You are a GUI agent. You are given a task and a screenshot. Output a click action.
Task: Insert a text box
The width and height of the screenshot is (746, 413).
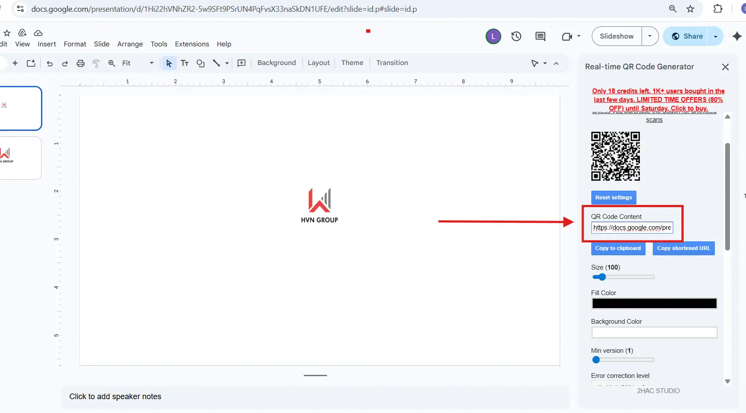click(185, 63)
